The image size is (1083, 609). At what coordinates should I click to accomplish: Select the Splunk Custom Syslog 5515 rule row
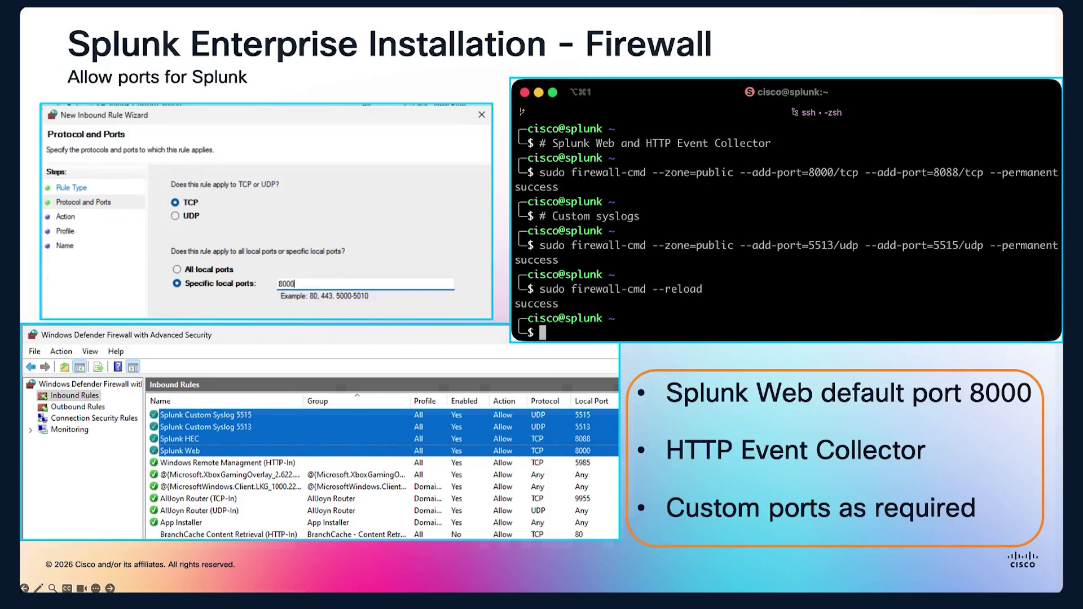tap(382, 414)
